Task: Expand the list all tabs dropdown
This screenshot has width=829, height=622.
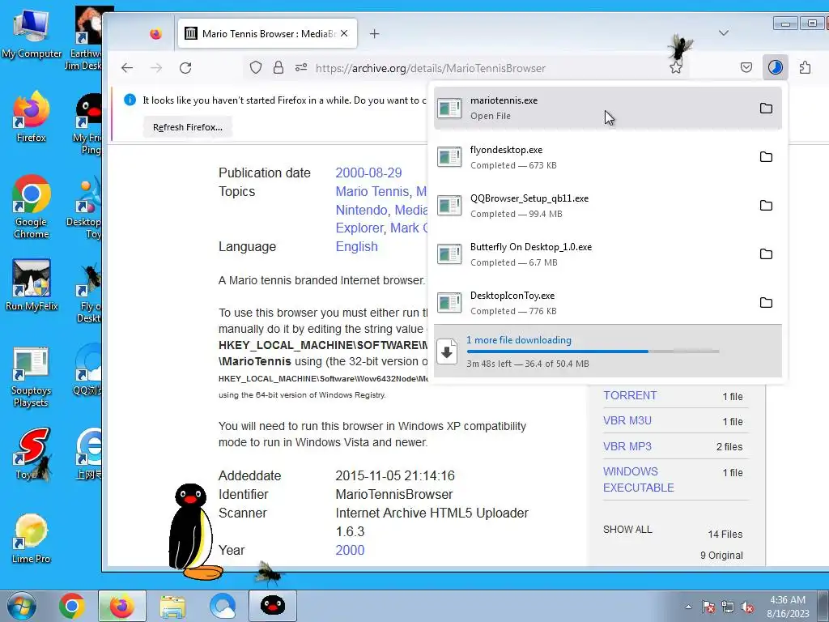Action: tap(724, 33)
